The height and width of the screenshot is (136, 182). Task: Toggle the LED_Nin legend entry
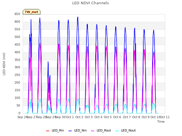pos(78,130)
